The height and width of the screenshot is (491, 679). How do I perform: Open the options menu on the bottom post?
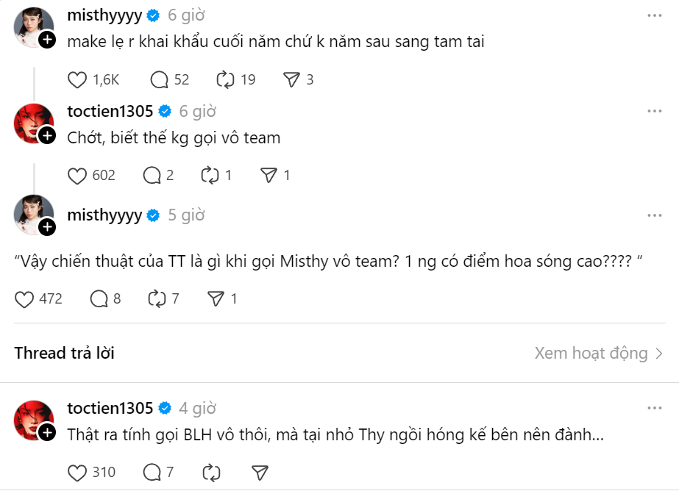pos(653,406)
